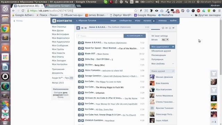Play Honor & B.A.N.G. track in the list
This screenshot has width=222, height=125.
coord(79,43)
